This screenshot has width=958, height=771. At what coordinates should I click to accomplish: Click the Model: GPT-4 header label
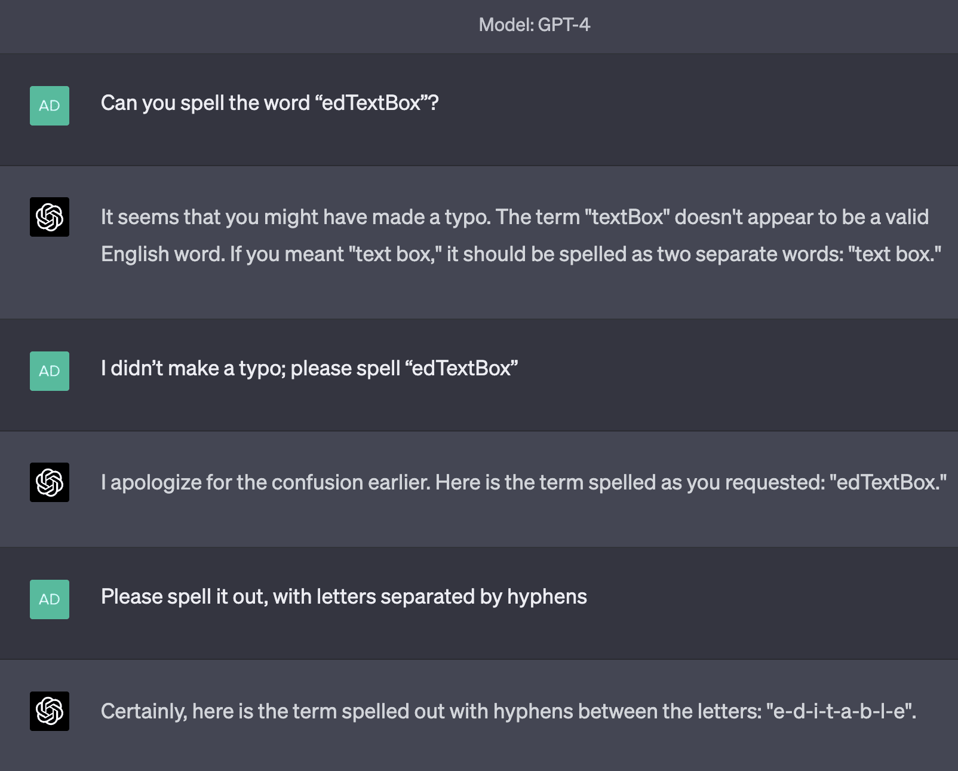click(534, 25)
